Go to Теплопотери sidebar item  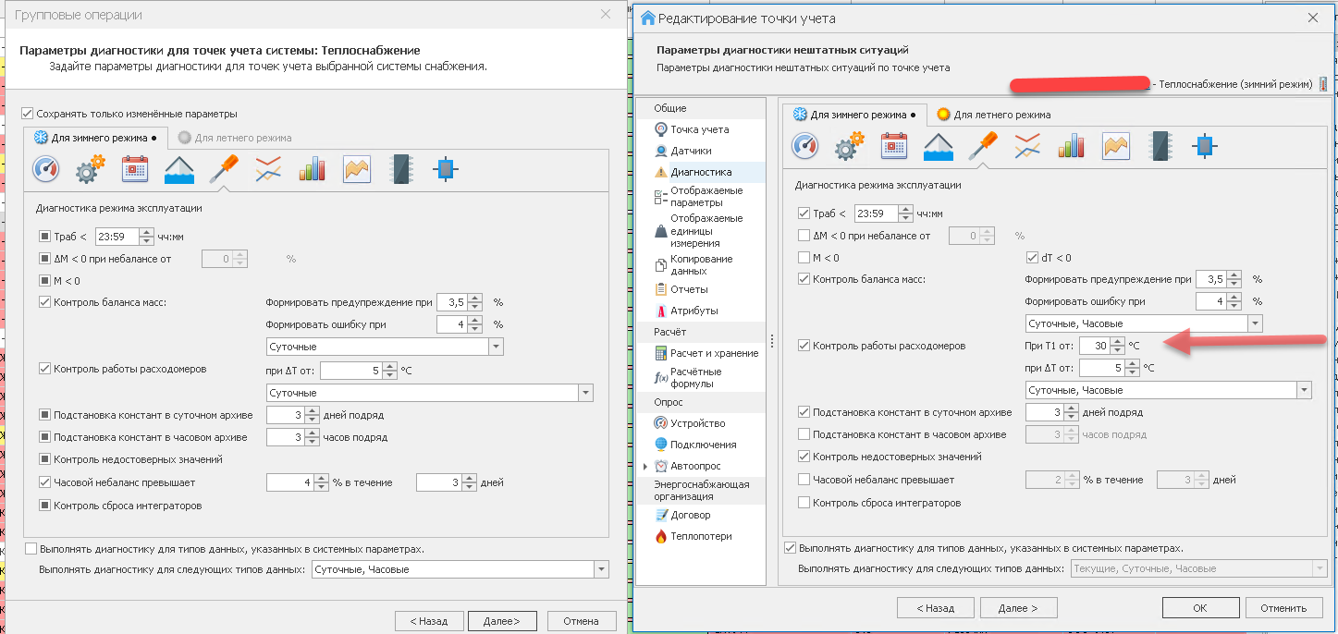[701, 536]
